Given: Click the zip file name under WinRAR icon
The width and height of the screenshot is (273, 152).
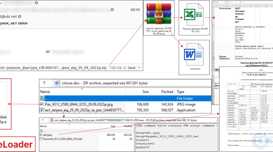Looking at the screenshot, I should coord(159,31).
